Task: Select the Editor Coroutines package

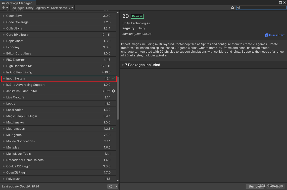Action: click(58, 53)
